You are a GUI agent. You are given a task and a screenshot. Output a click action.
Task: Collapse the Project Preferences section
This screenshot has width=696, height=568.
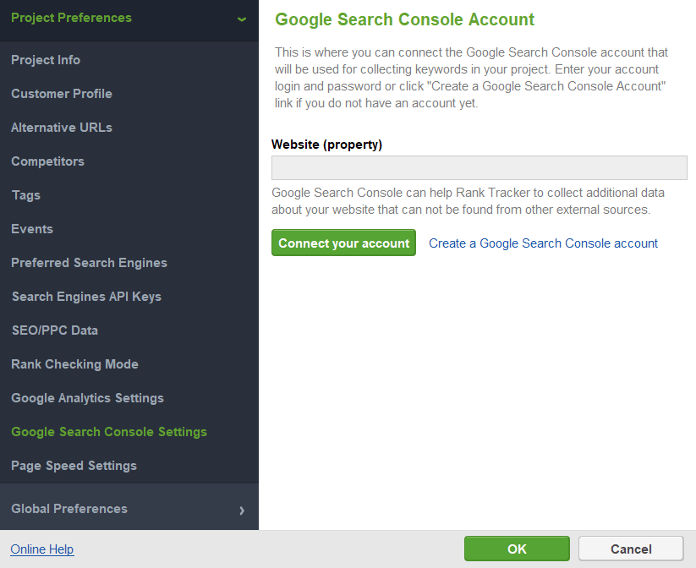coord(129,19)
